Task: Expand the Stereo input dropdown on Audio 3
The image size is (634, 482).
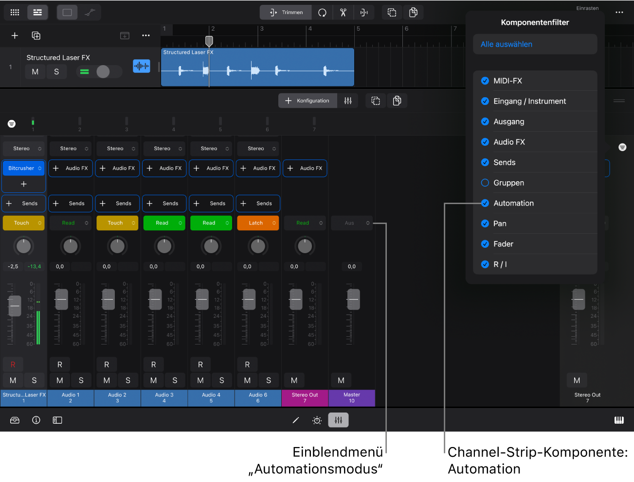Action: pyautogui.click(x=164, y=149)
